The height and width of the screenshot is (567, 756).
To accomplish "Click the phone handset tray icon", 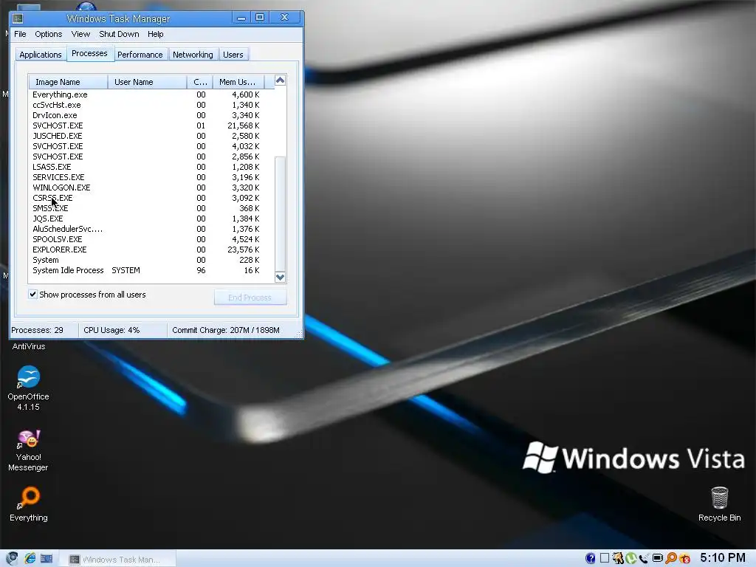I will (644, 558).
